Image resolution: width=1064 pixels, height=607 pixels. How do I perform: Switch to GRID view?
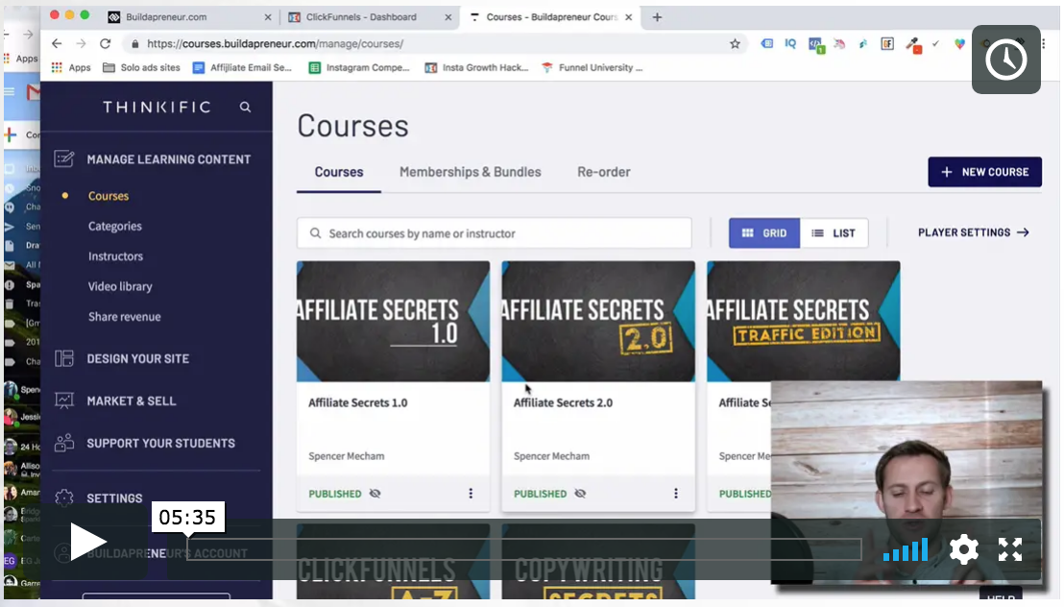(x=764, y=233)
